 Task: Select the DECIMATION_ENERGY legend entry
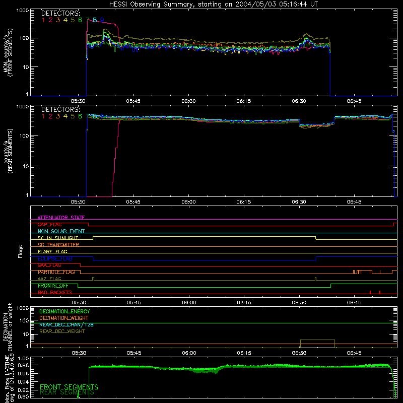[64, 311]
